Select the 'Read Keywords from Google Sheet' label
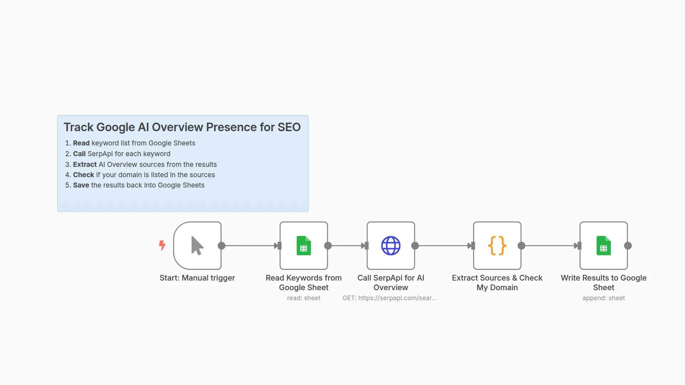The width and height of the screenshot is (685, 385). [304, 283]
